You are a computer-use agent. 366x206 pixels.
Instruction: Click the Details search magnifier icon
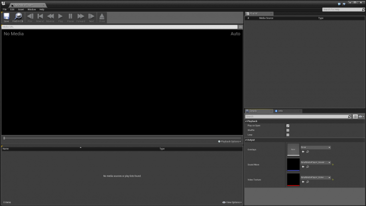click(350, 116)
